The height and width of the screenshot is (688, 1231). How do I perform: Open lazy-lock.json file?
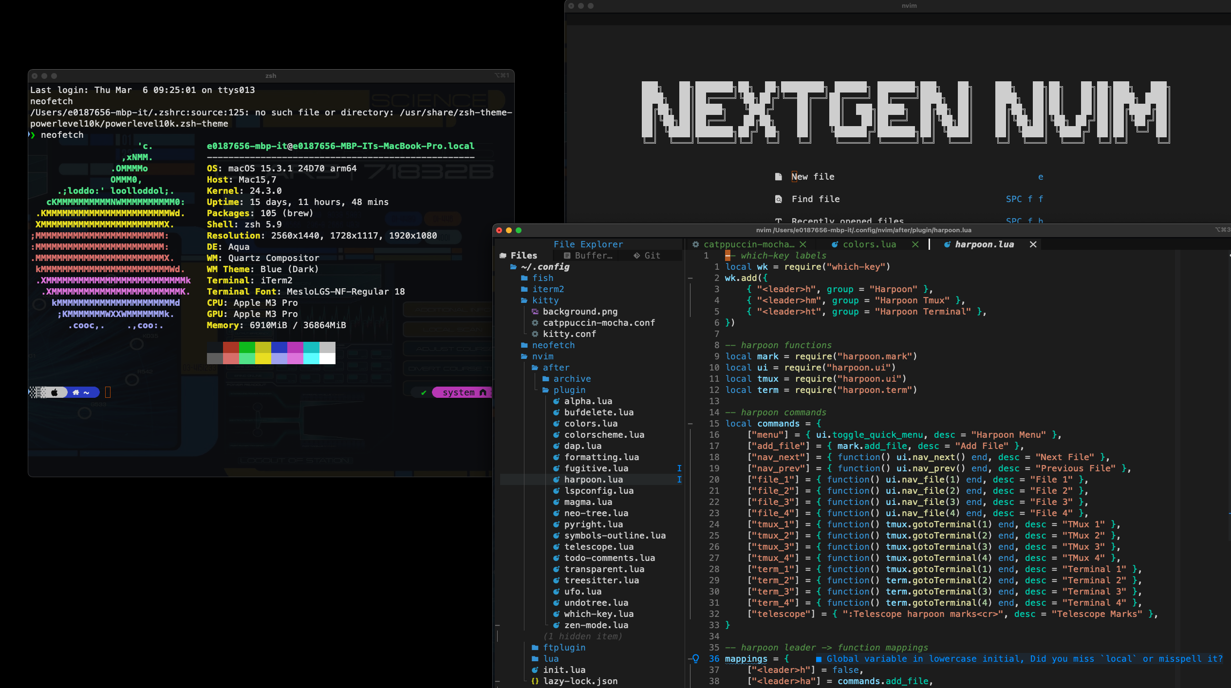pos(574,681)
